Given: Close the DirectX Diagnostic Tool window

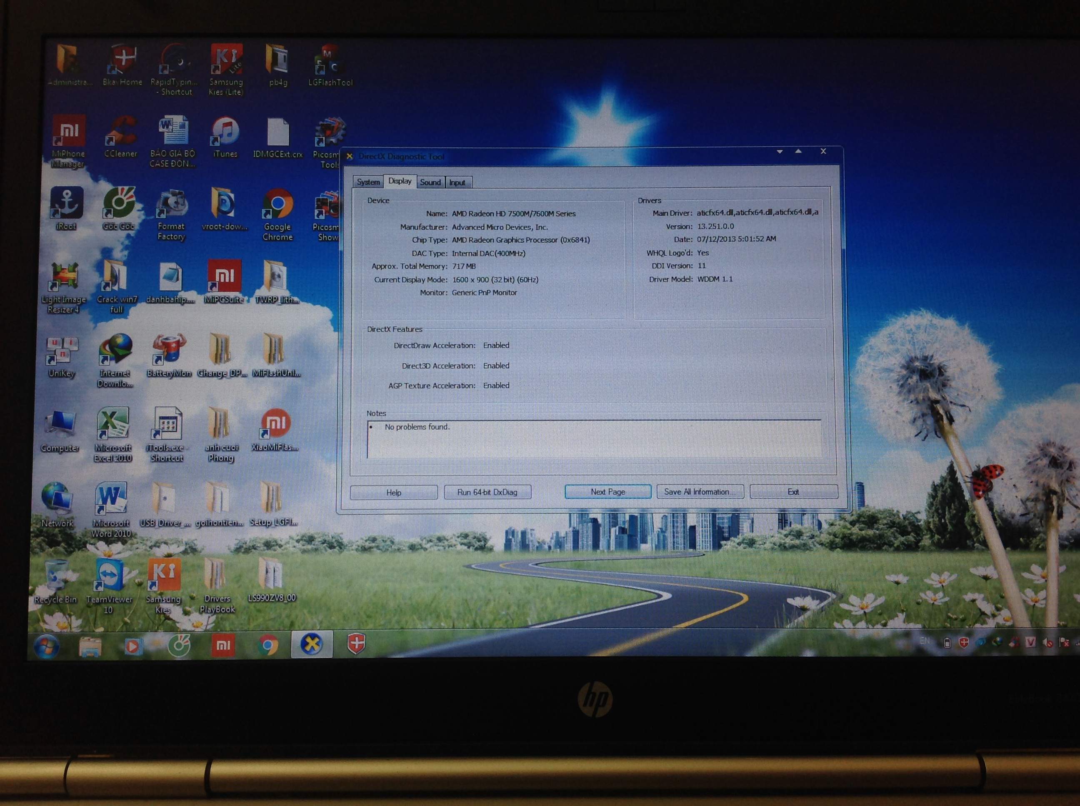Looking at the screenshot, I should (x=823, y=152).
